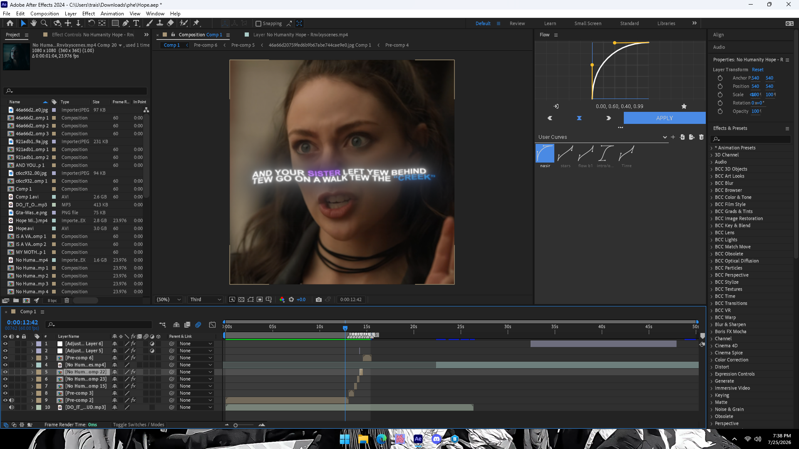Click the star favorite icon in Flow
Screen dimensions: 799x449
point(684,106)
